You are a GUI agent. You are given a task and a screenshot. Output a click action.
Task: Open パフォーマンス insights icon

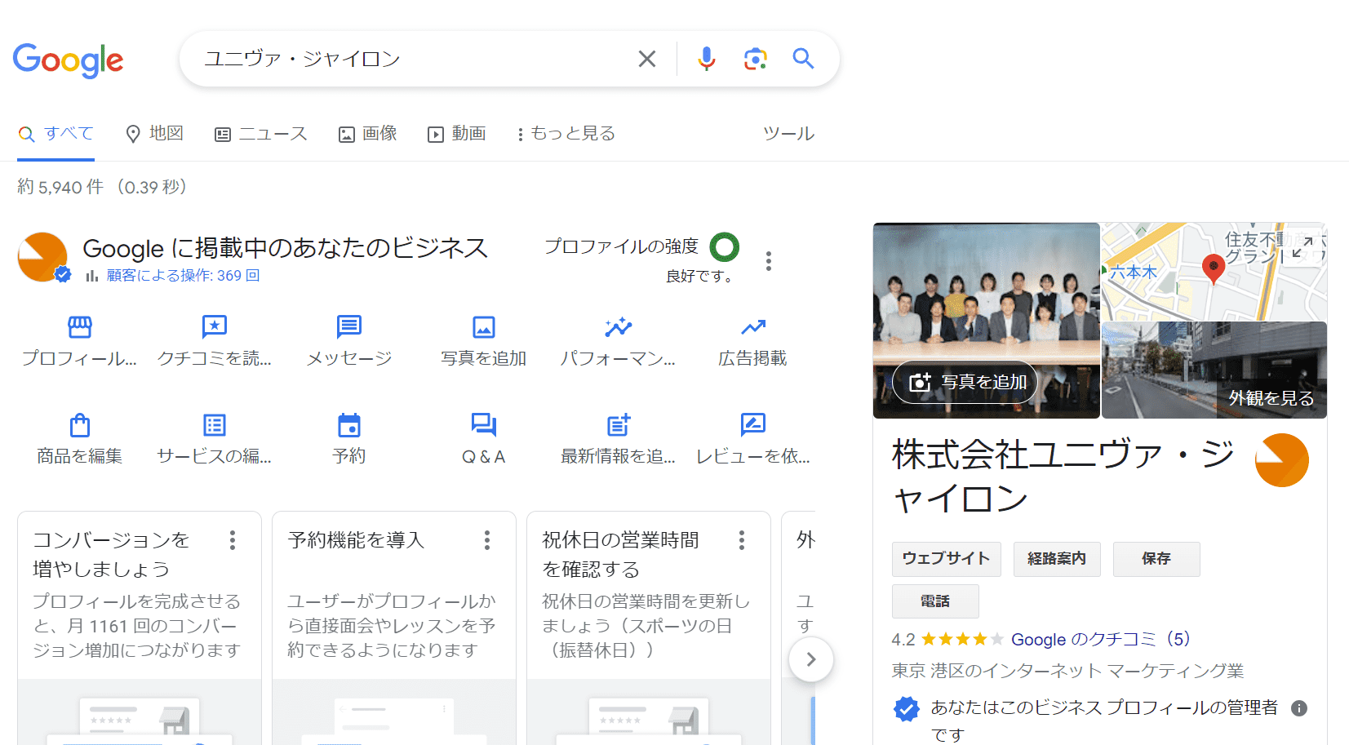[x=619, y=326]
